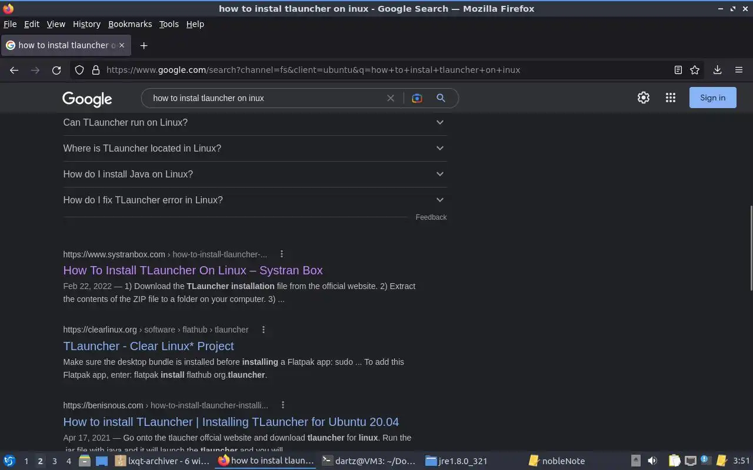Switch to the dartz@VM3 terminal window
Viewport: 753px width, 470px height.
pyautogui.click(x=369, y=461)
